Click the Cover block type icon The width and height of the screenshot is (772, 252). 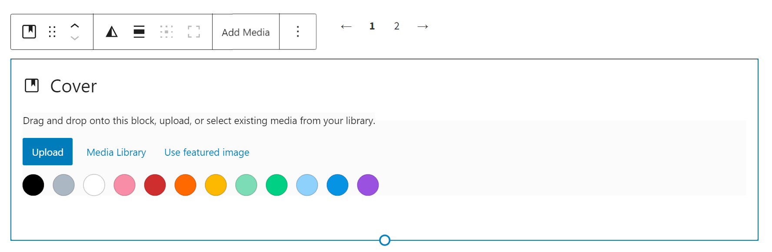tap(29, 32)
